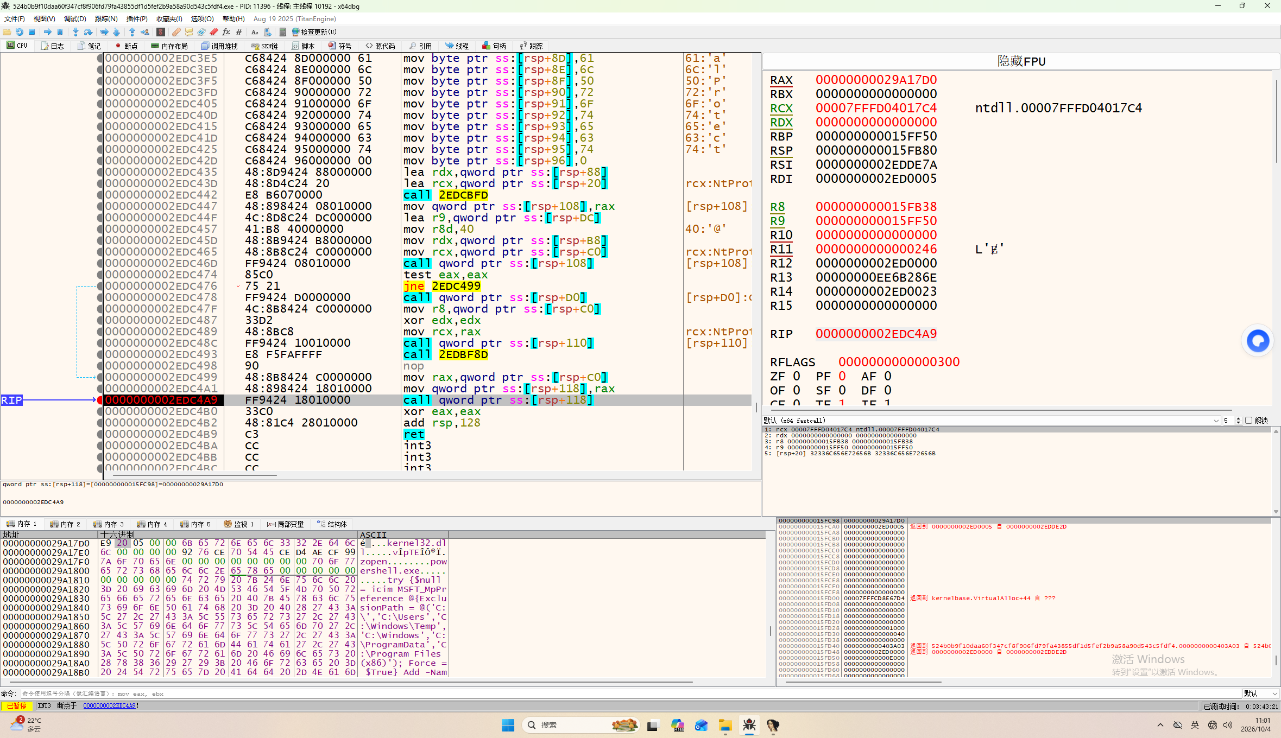Viewport: 1281px width, 738px height.
Task: Switch to the 断点 tab
Action: click(127, 46)
